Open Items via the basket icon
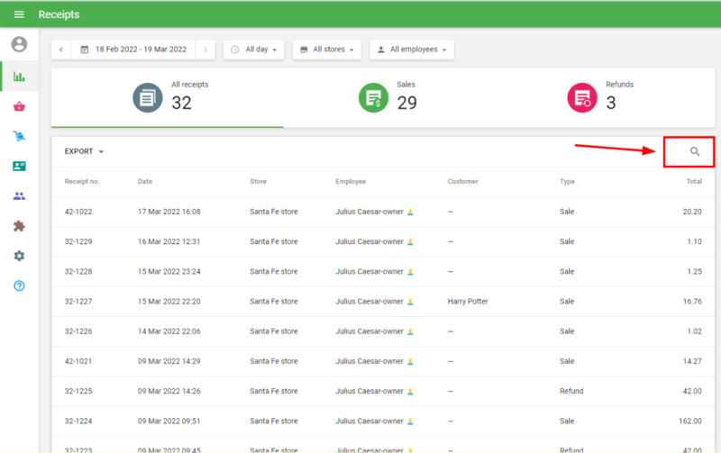 (19, 106)
